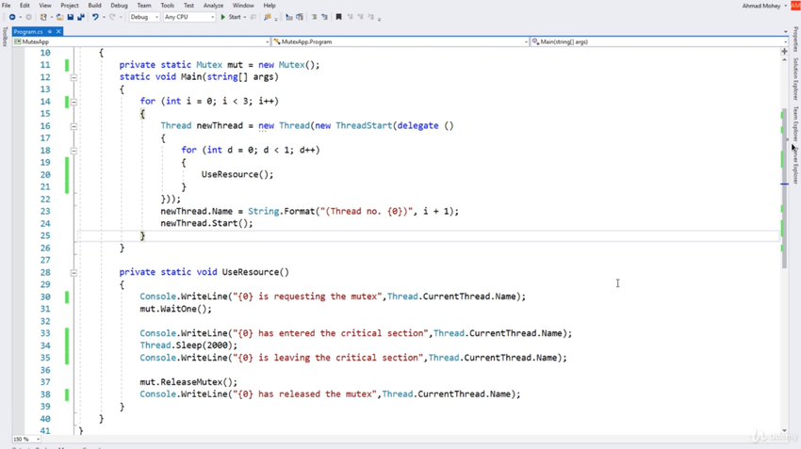Screen dimensions: 801x449
Task: Click the Save toolbar icon
Action: click(x=71, y=17)
